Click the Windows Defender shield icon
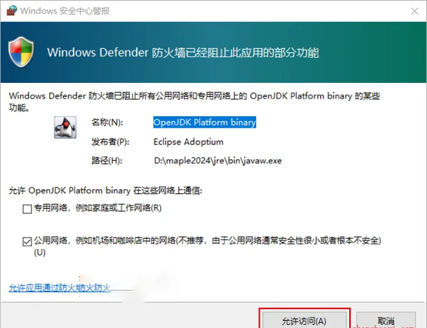Viewport: 427px width, 328px height. click(21, 52)
